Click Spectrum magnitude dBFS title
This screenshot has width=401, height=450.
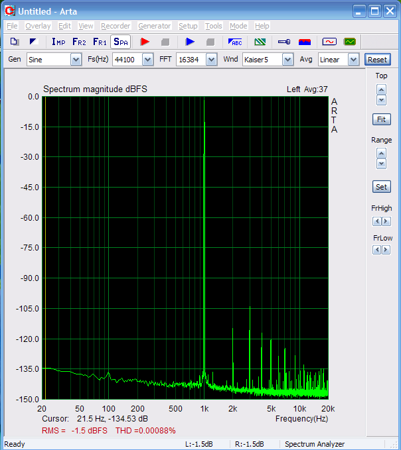pos(95,89)
